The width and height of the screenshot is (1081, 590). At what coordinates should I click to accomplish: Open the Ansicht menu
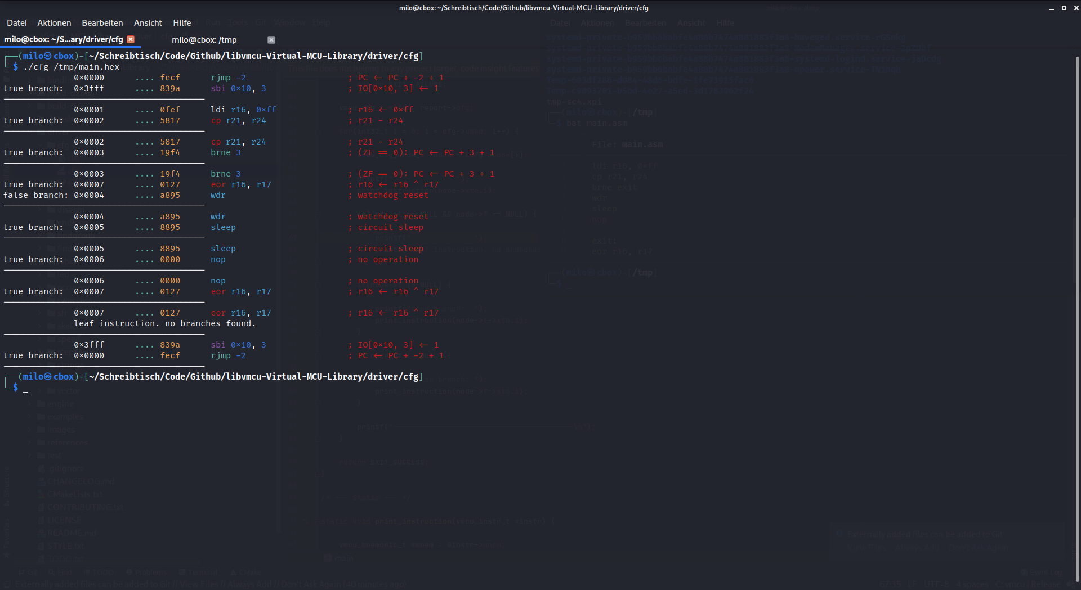click(148, 23)
